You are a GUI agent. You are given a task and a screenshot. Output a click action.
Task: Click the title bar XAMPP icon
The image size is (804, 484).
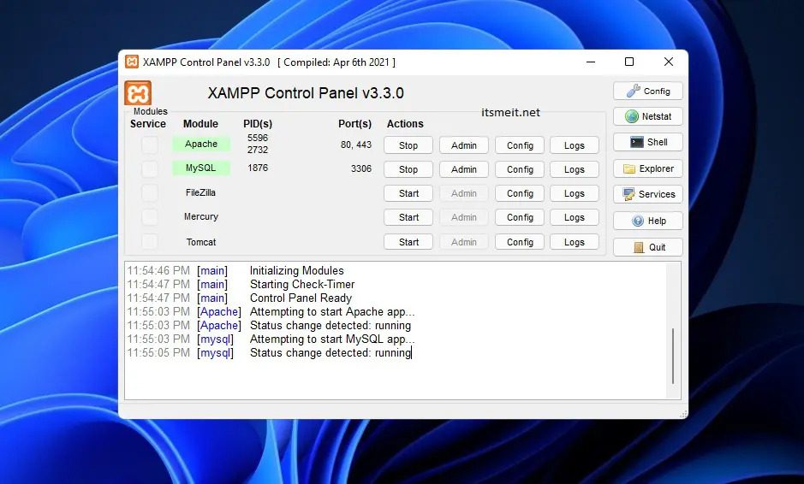pyautogui.click(x=132, y=62)
